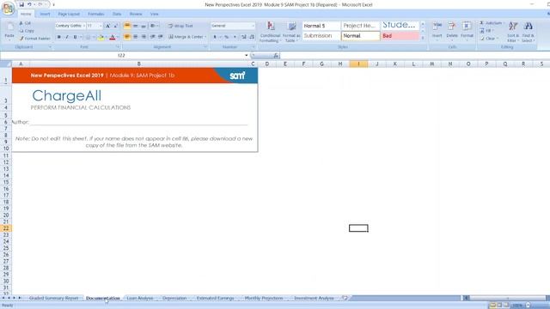Open the Loan Analysis sheet tab

pyautogui.click(x=139, y=298)
